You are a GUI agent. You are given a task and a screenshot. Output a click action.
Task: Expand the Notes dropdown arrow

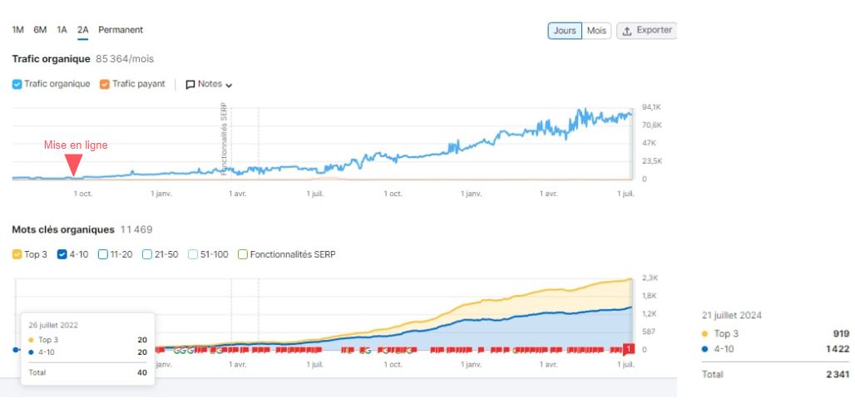pos(229,85)
